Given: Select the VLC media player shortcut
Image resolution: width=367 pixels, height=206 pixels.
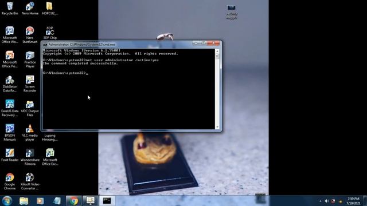Looking at the screenshot, I should 30,133.
